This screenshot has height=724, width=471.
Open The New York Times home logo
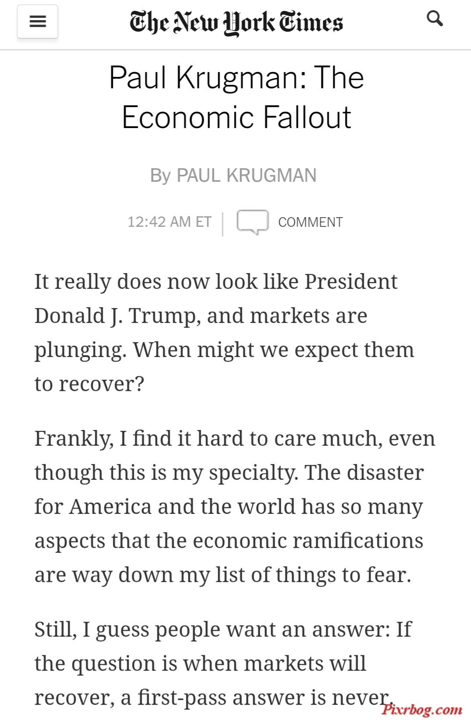coord(236,22)
